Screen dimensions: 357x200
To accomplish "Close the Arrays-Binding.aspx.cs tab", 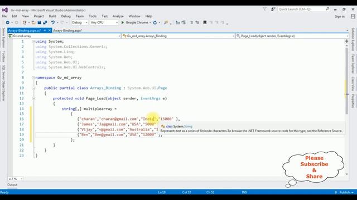I will point(50,31).
